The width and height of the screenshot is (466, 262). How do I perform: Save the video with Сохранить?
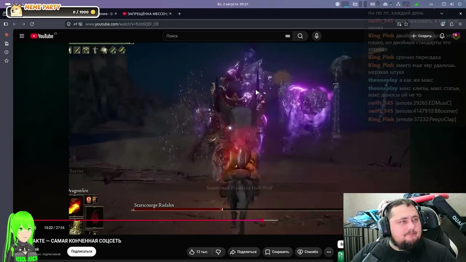click(x=277, y=252)
